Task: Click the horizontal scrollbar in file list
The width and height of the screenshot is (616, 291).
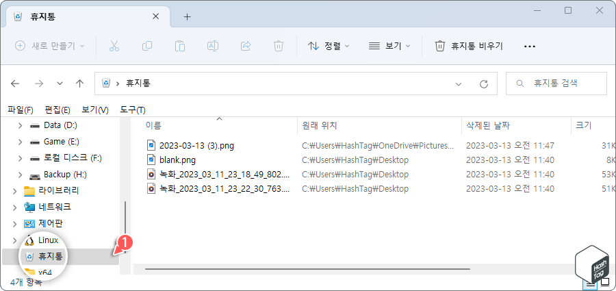Action: pos(307,269)
